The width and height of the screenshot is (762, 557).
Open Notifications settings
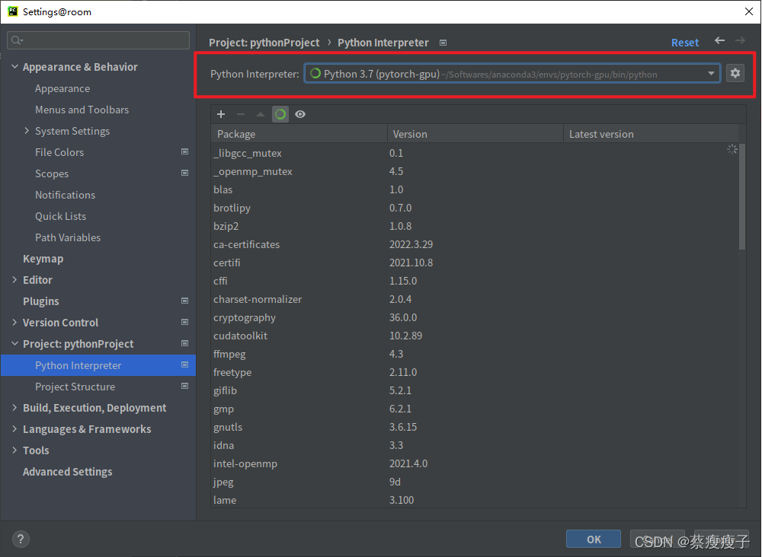click(x=65, y=195)
